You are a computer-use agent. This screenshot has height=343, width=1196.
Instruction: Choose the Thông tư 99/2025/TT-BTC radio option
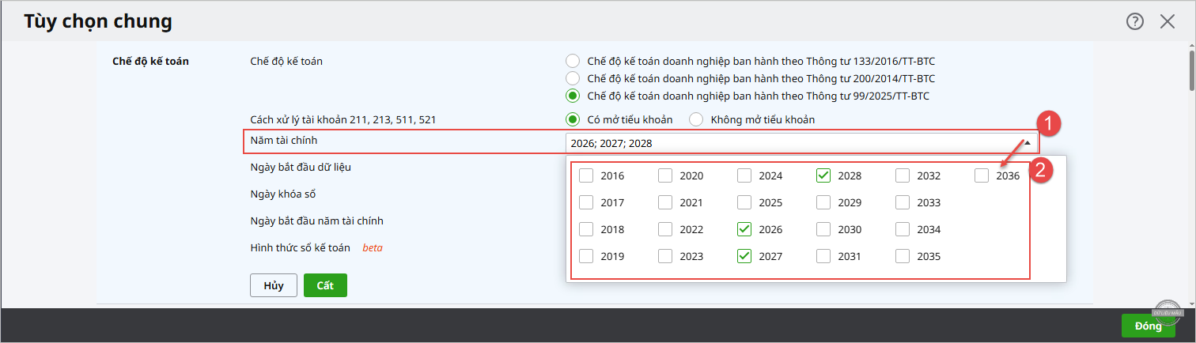pyautogui.click(x=573, y=96)
